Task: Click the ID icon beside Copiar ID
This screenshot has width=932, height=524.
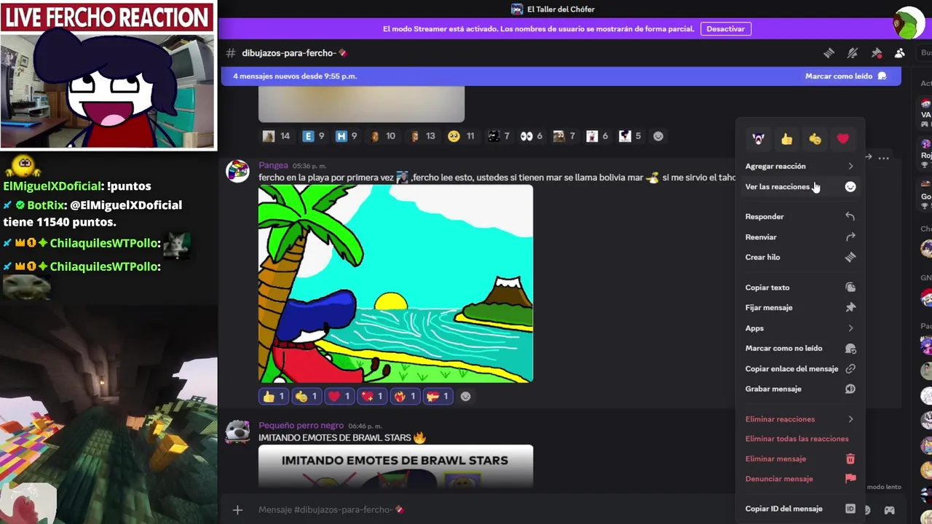Action: pos(850,509)
